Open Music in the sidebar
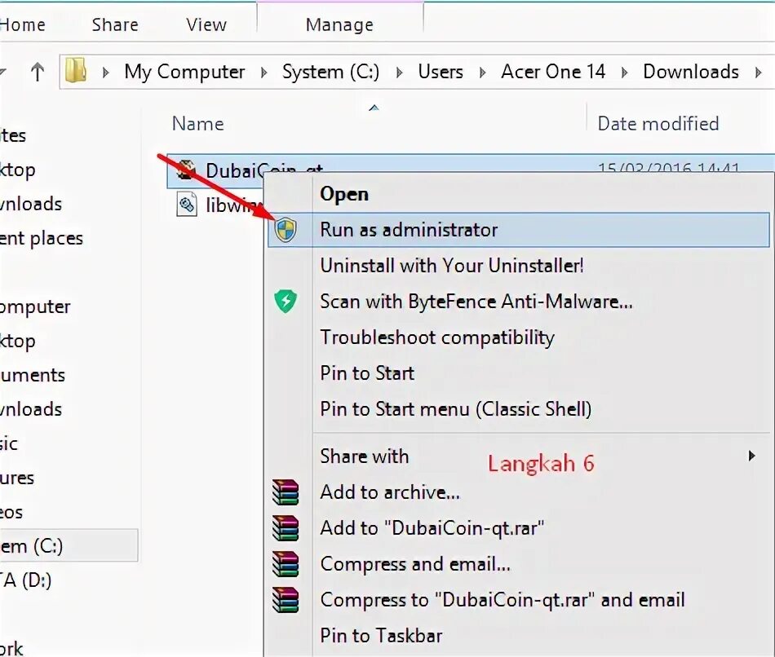775x657 pixels. coord(9,443)
